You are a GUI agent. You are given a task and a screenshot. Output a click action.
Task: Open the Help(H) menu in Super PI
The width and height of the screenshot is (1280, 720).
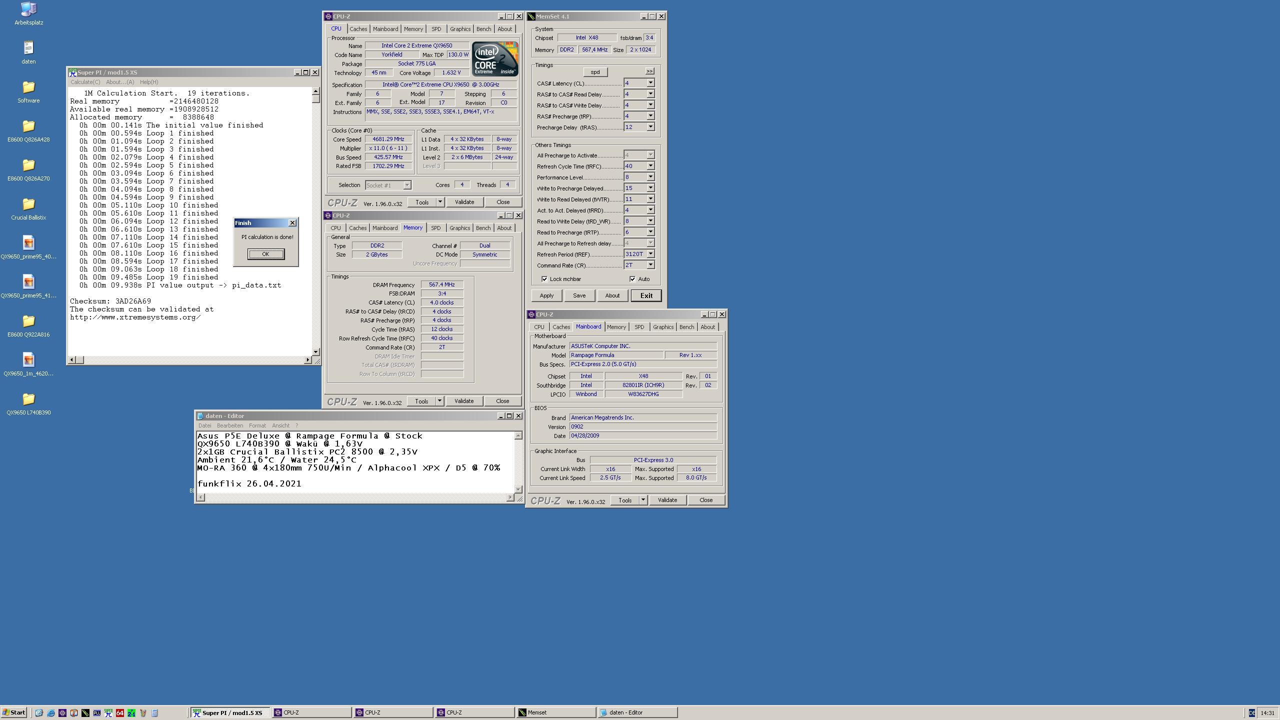[x=149, y=82]
